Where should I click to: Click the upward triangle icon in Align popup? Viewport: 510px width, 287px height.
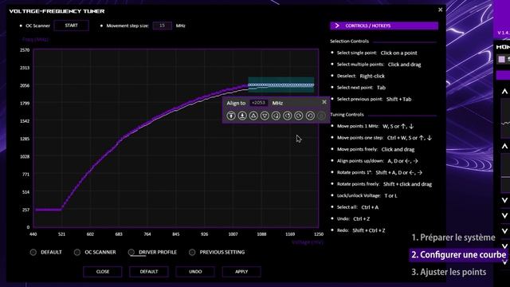(x=253, y=116)
